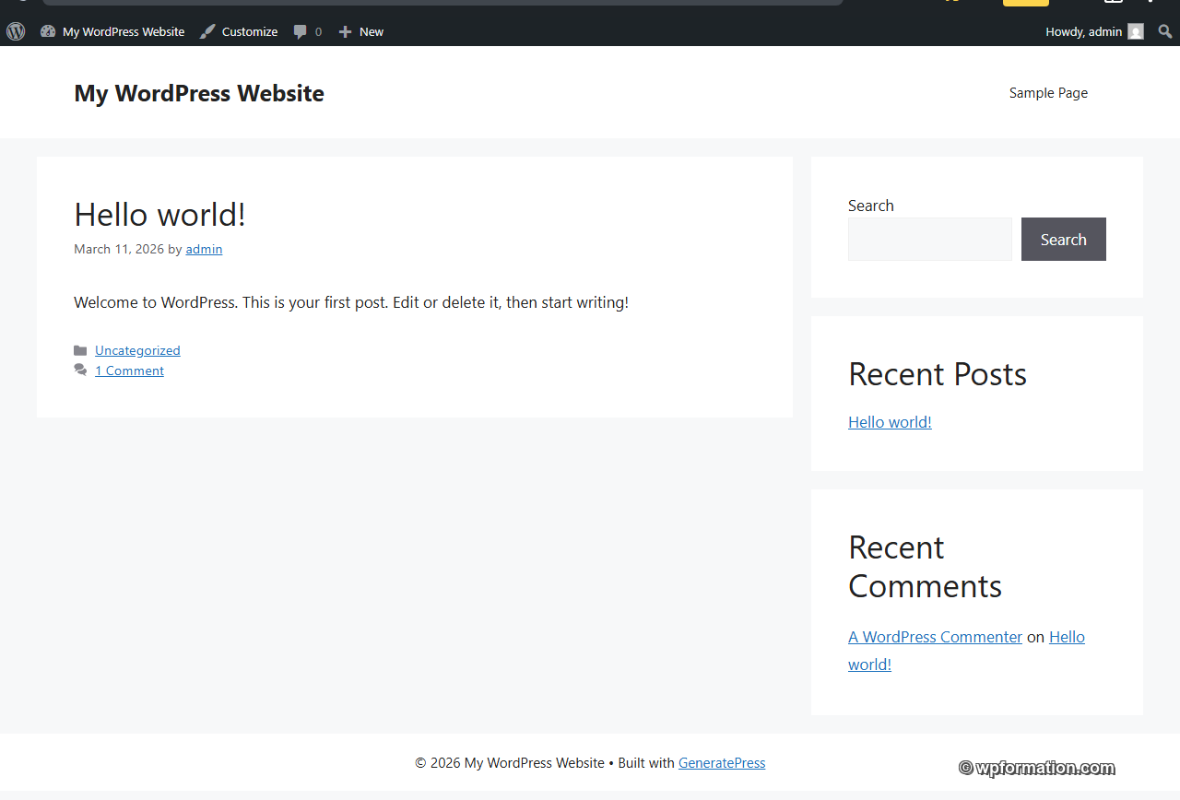
Task: Click the folder icon beside Uncategorized
Action: click(x=80, y=350)
